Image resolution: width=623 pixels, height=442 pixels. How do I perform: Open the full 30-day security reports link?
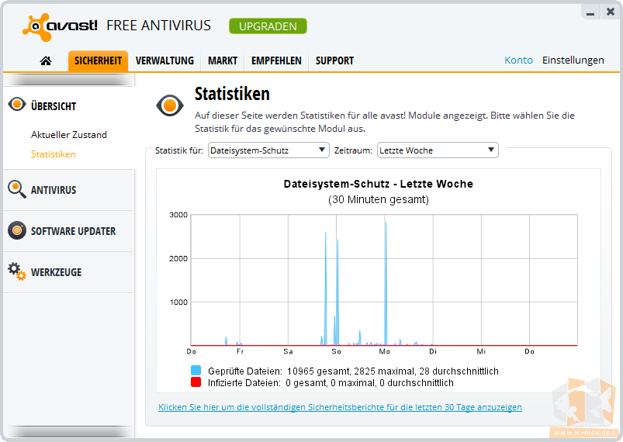click(x=340, y=407)
